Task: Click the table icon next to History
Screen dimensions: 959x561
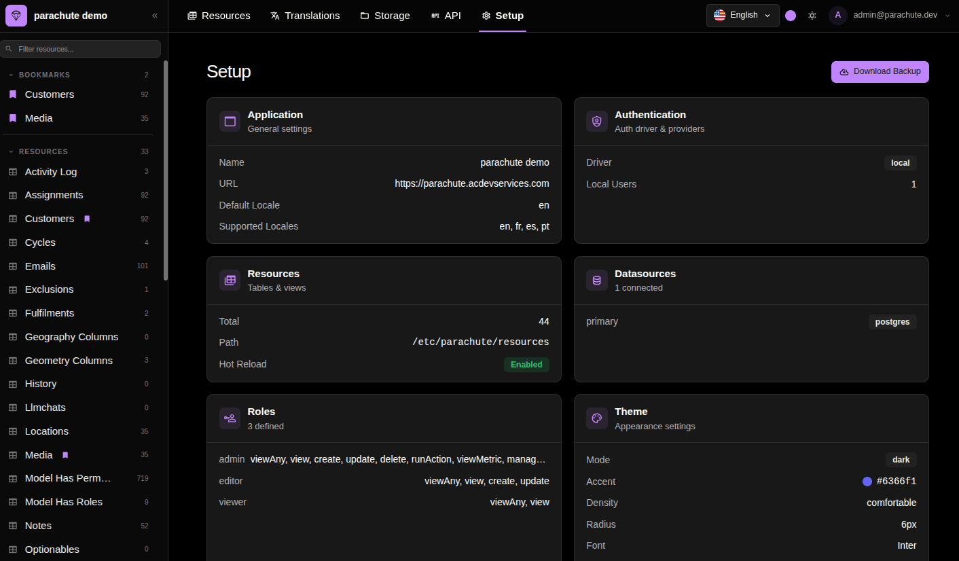Action: [x=13, y=384]
